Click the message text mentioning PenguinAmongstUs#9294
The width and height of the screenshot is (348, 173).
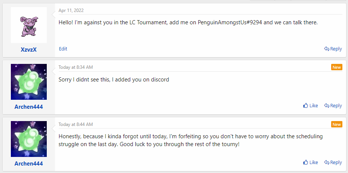188,22
